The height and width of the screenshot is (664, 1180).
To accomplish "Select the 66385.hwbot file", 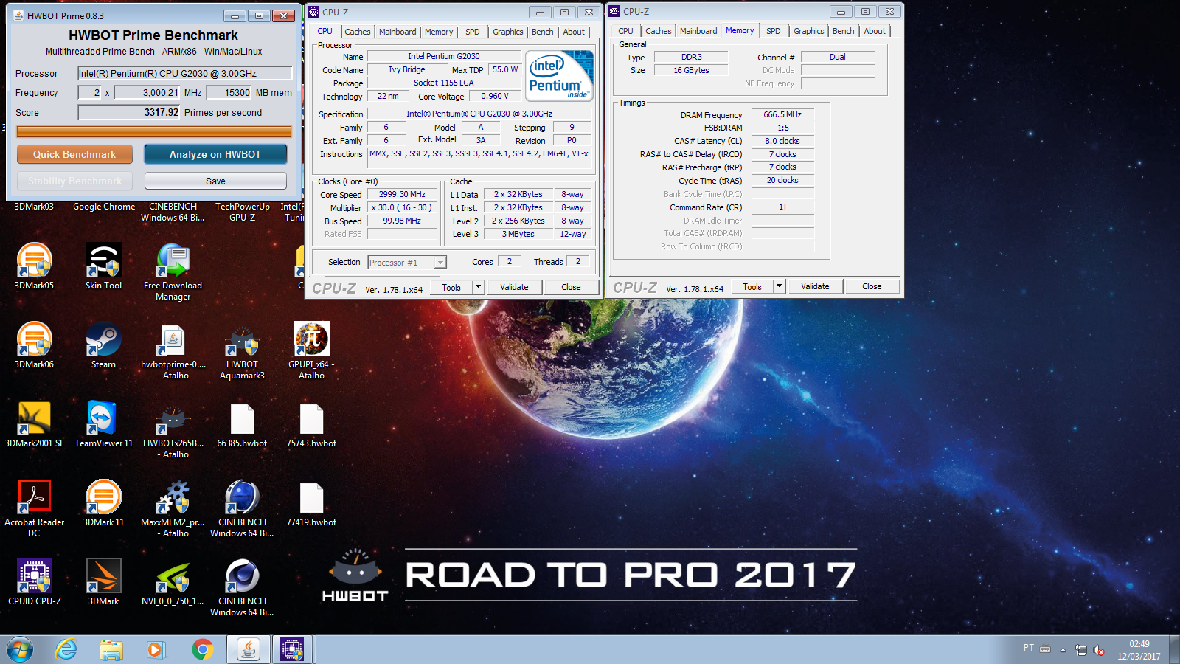I will pos(242,423).
